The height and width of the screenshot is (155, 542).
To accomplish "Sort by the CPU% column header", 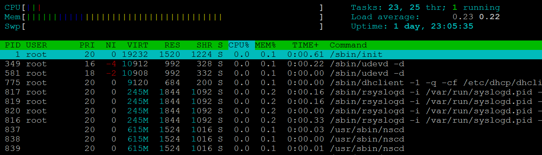I will click(x=239, y=45).
